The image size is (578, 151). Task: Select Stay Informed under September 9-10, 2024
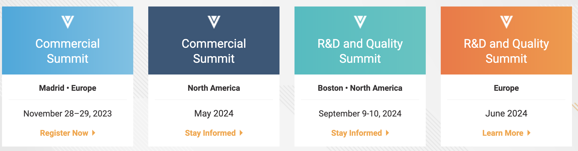356,133
